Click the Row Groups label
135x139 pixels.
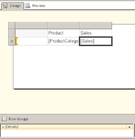click(18, 119)
